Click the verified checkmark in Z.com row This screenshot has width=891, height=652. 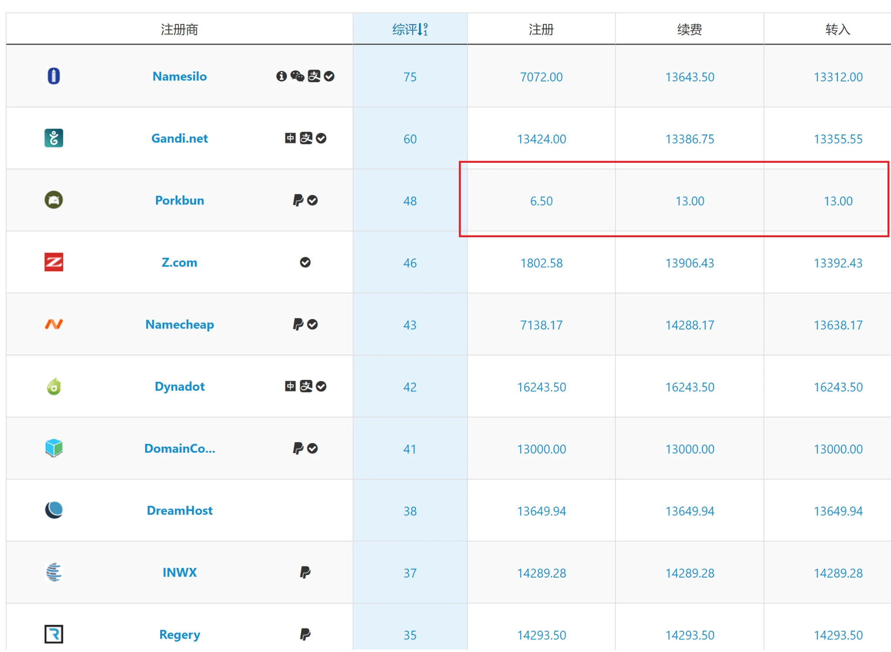(x=305, y=262)
